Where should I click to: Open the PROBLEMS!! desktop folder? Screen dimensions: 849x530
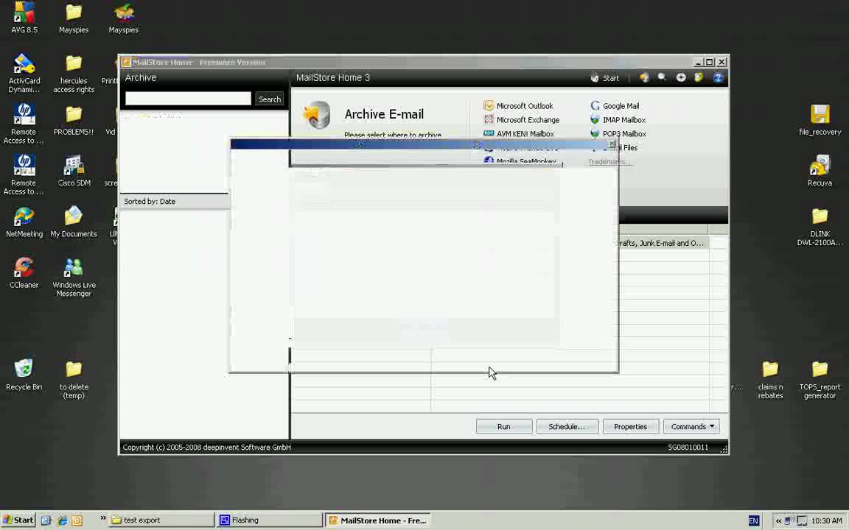[74, 121]
